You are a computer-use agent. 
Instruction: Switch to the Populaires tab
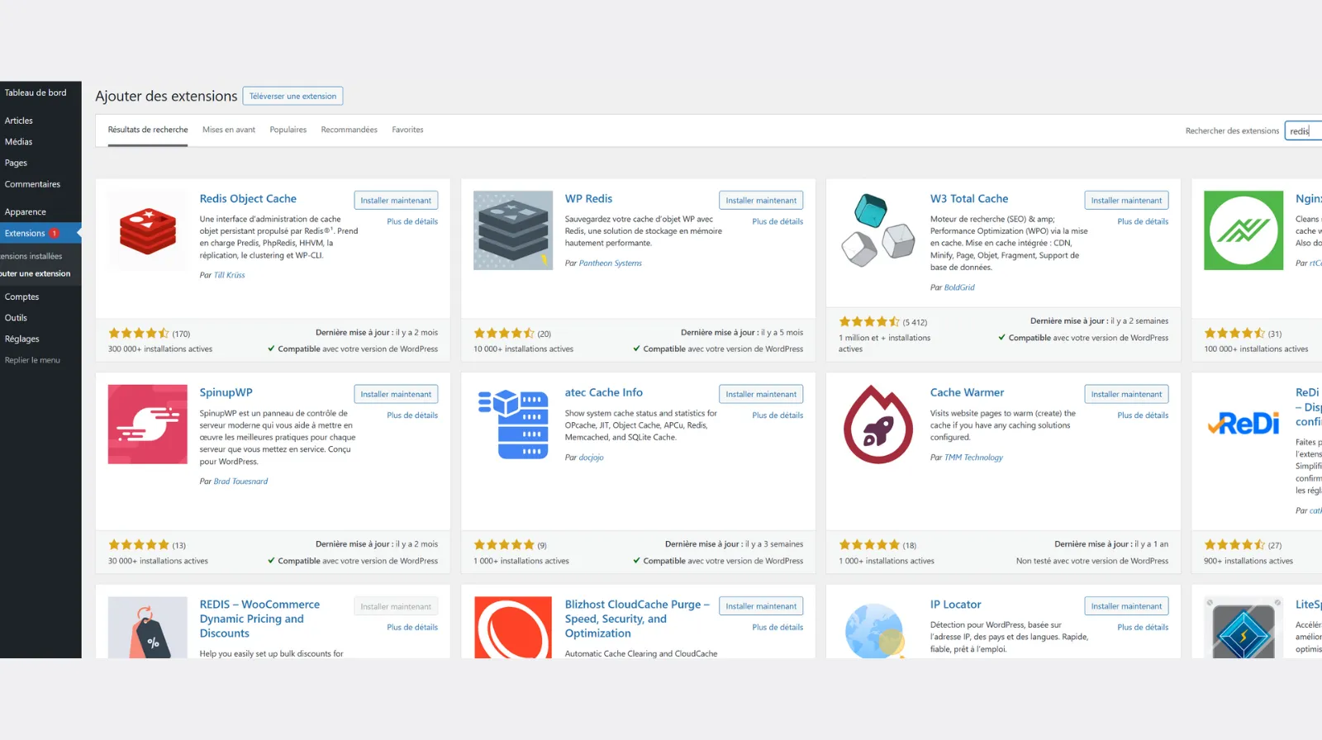tap(288, 130)
